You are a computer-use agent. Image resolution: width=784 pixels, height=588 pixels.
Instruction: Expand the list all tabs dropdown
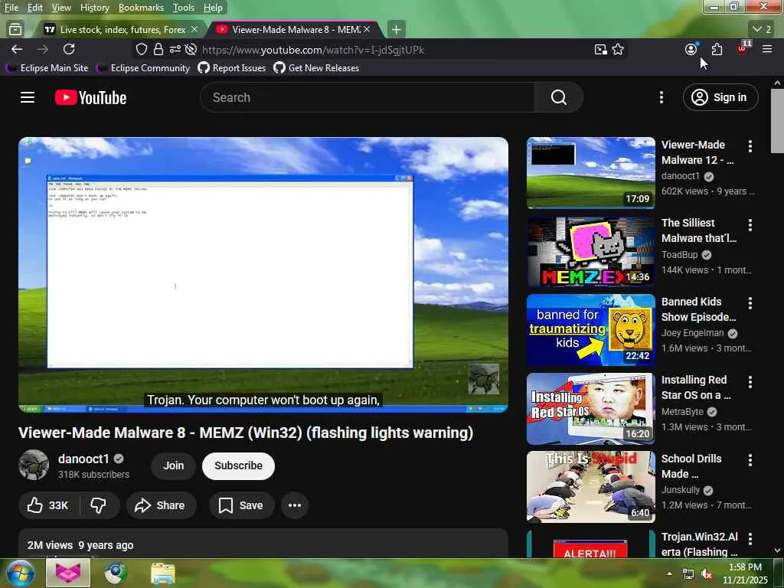tap(762, 30)
